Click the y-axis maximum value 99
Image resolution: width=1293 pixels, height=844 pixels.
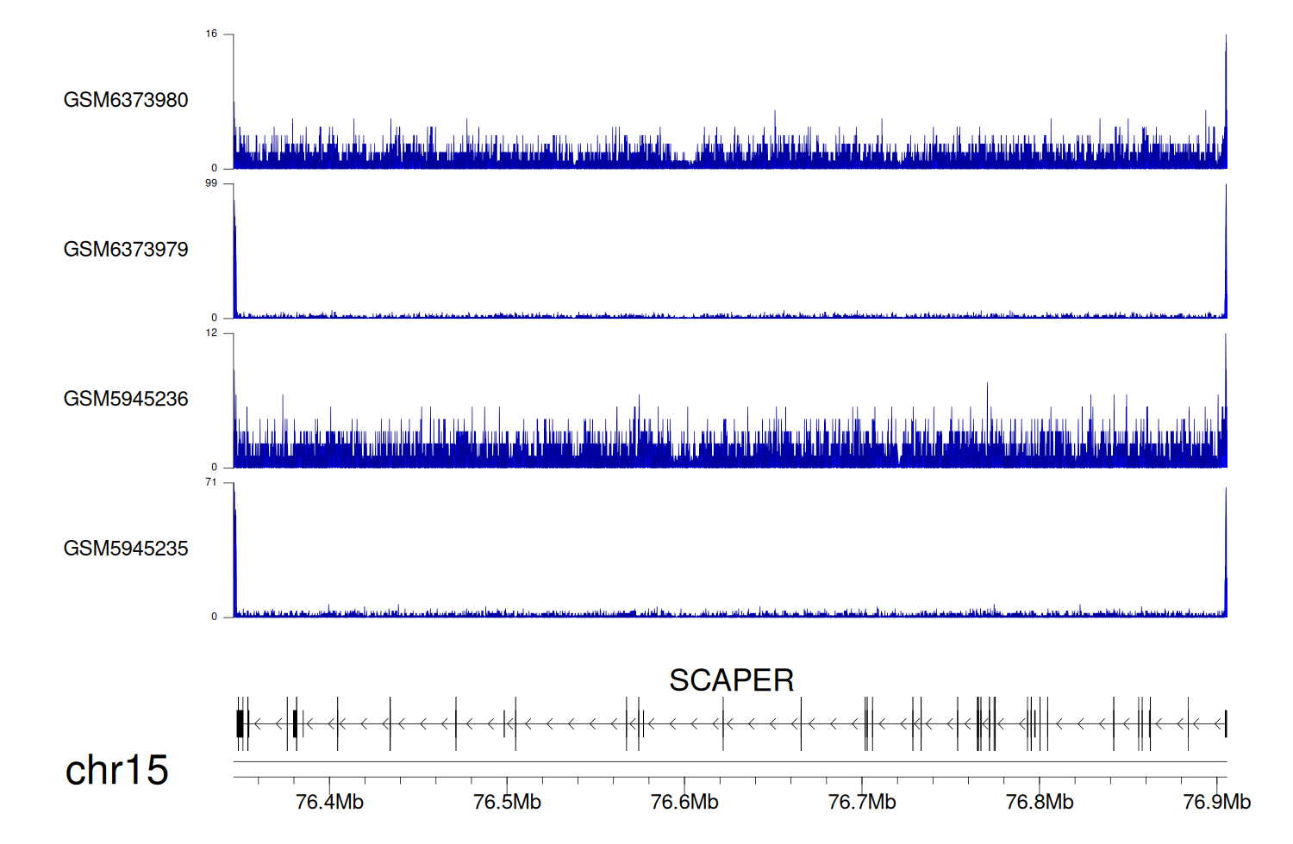(x=211, y=183)
